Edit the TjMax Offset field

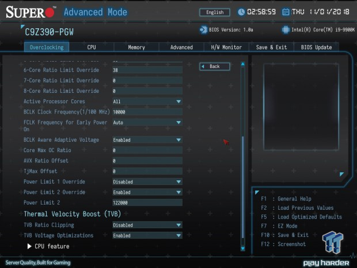[147, 171]
